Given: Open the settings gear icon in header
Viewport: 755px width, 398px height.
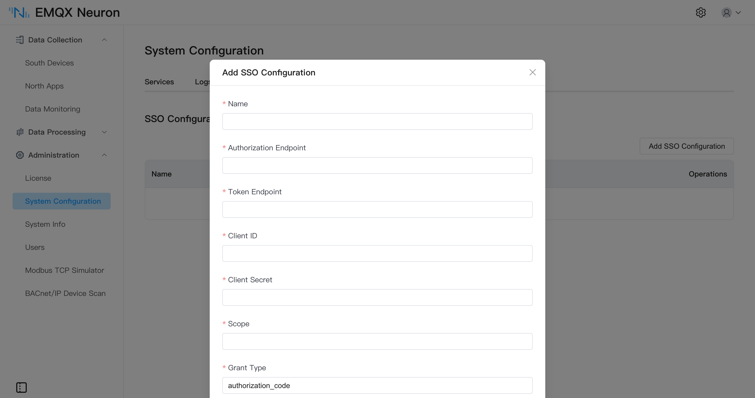Looking at the screenshot, I should [701, 13].
